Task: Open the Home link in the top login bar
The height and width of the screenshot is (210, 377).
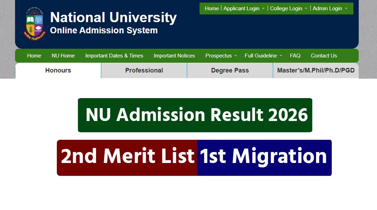Action: [x=212, y=8]
